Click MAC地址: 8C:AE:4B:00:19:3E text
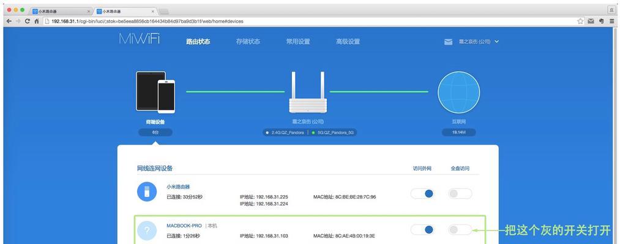This screenshot has height=244, width=620. click(x=344, y=236)
